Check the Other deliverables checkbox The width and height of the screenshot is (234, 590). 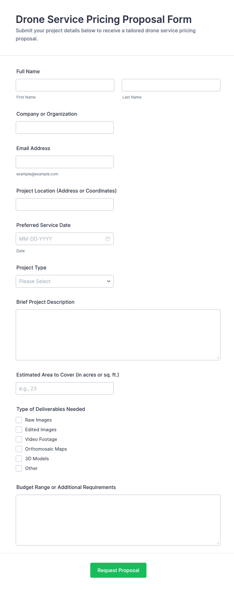19,468
